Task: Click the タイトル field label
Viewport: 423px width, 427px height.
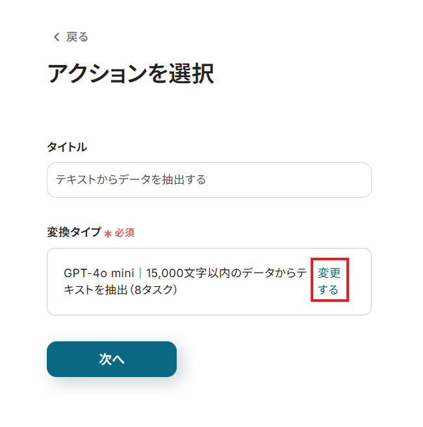Action: pyautogui.click(x=66, y=147)
